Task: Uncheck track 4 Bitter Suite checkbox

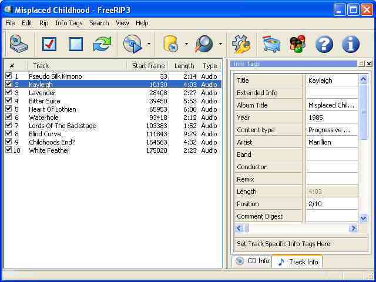Action: point(9,100)
